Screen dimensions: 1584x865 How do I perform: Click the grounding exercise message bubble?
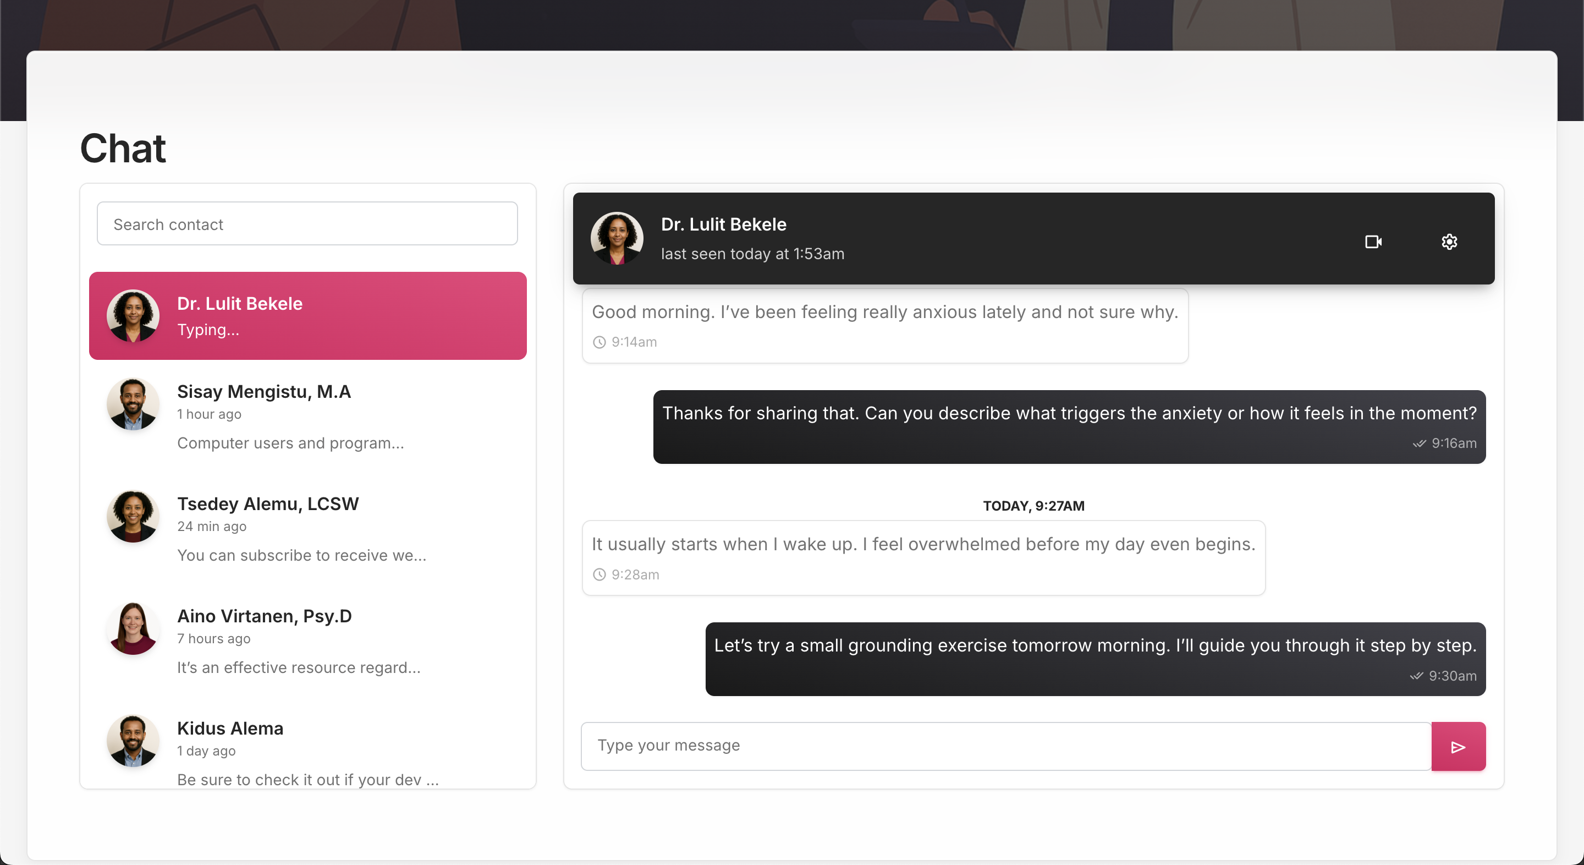[x=1094, y=659]
